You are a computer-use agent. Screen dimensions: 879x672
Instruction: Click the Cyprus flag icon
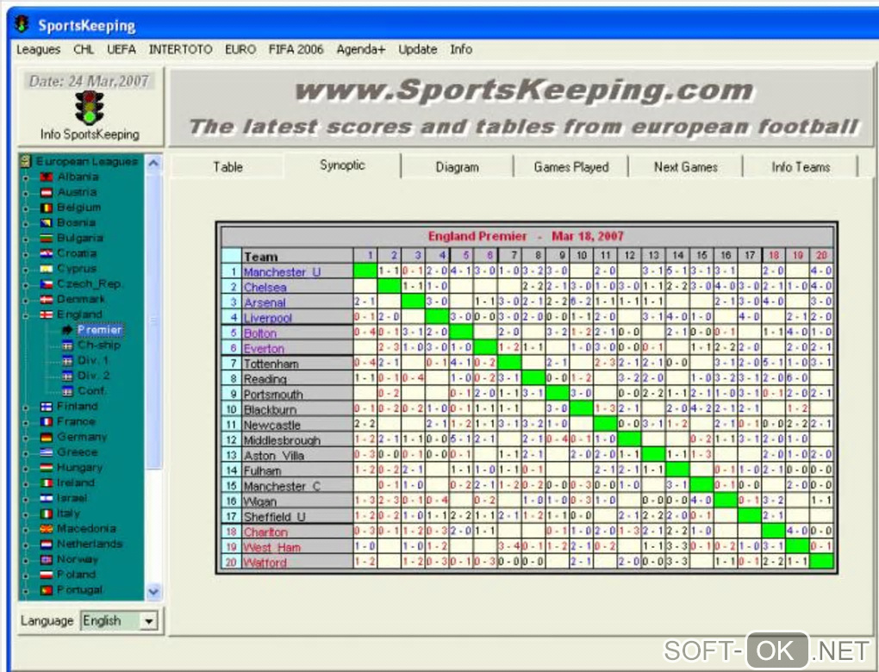[47, 269]
